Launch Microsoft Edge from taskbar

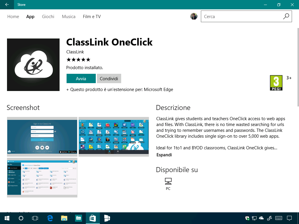[50, 218]
